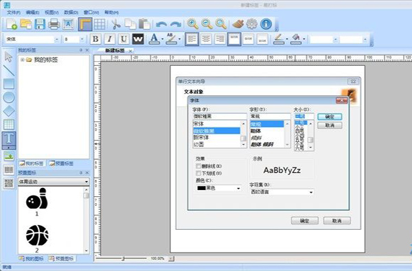Image resolution: width=412 pixels, height=271 pixels.
Task: Click the Zoom in magnifier icon
Action: (x=192, y=24)
